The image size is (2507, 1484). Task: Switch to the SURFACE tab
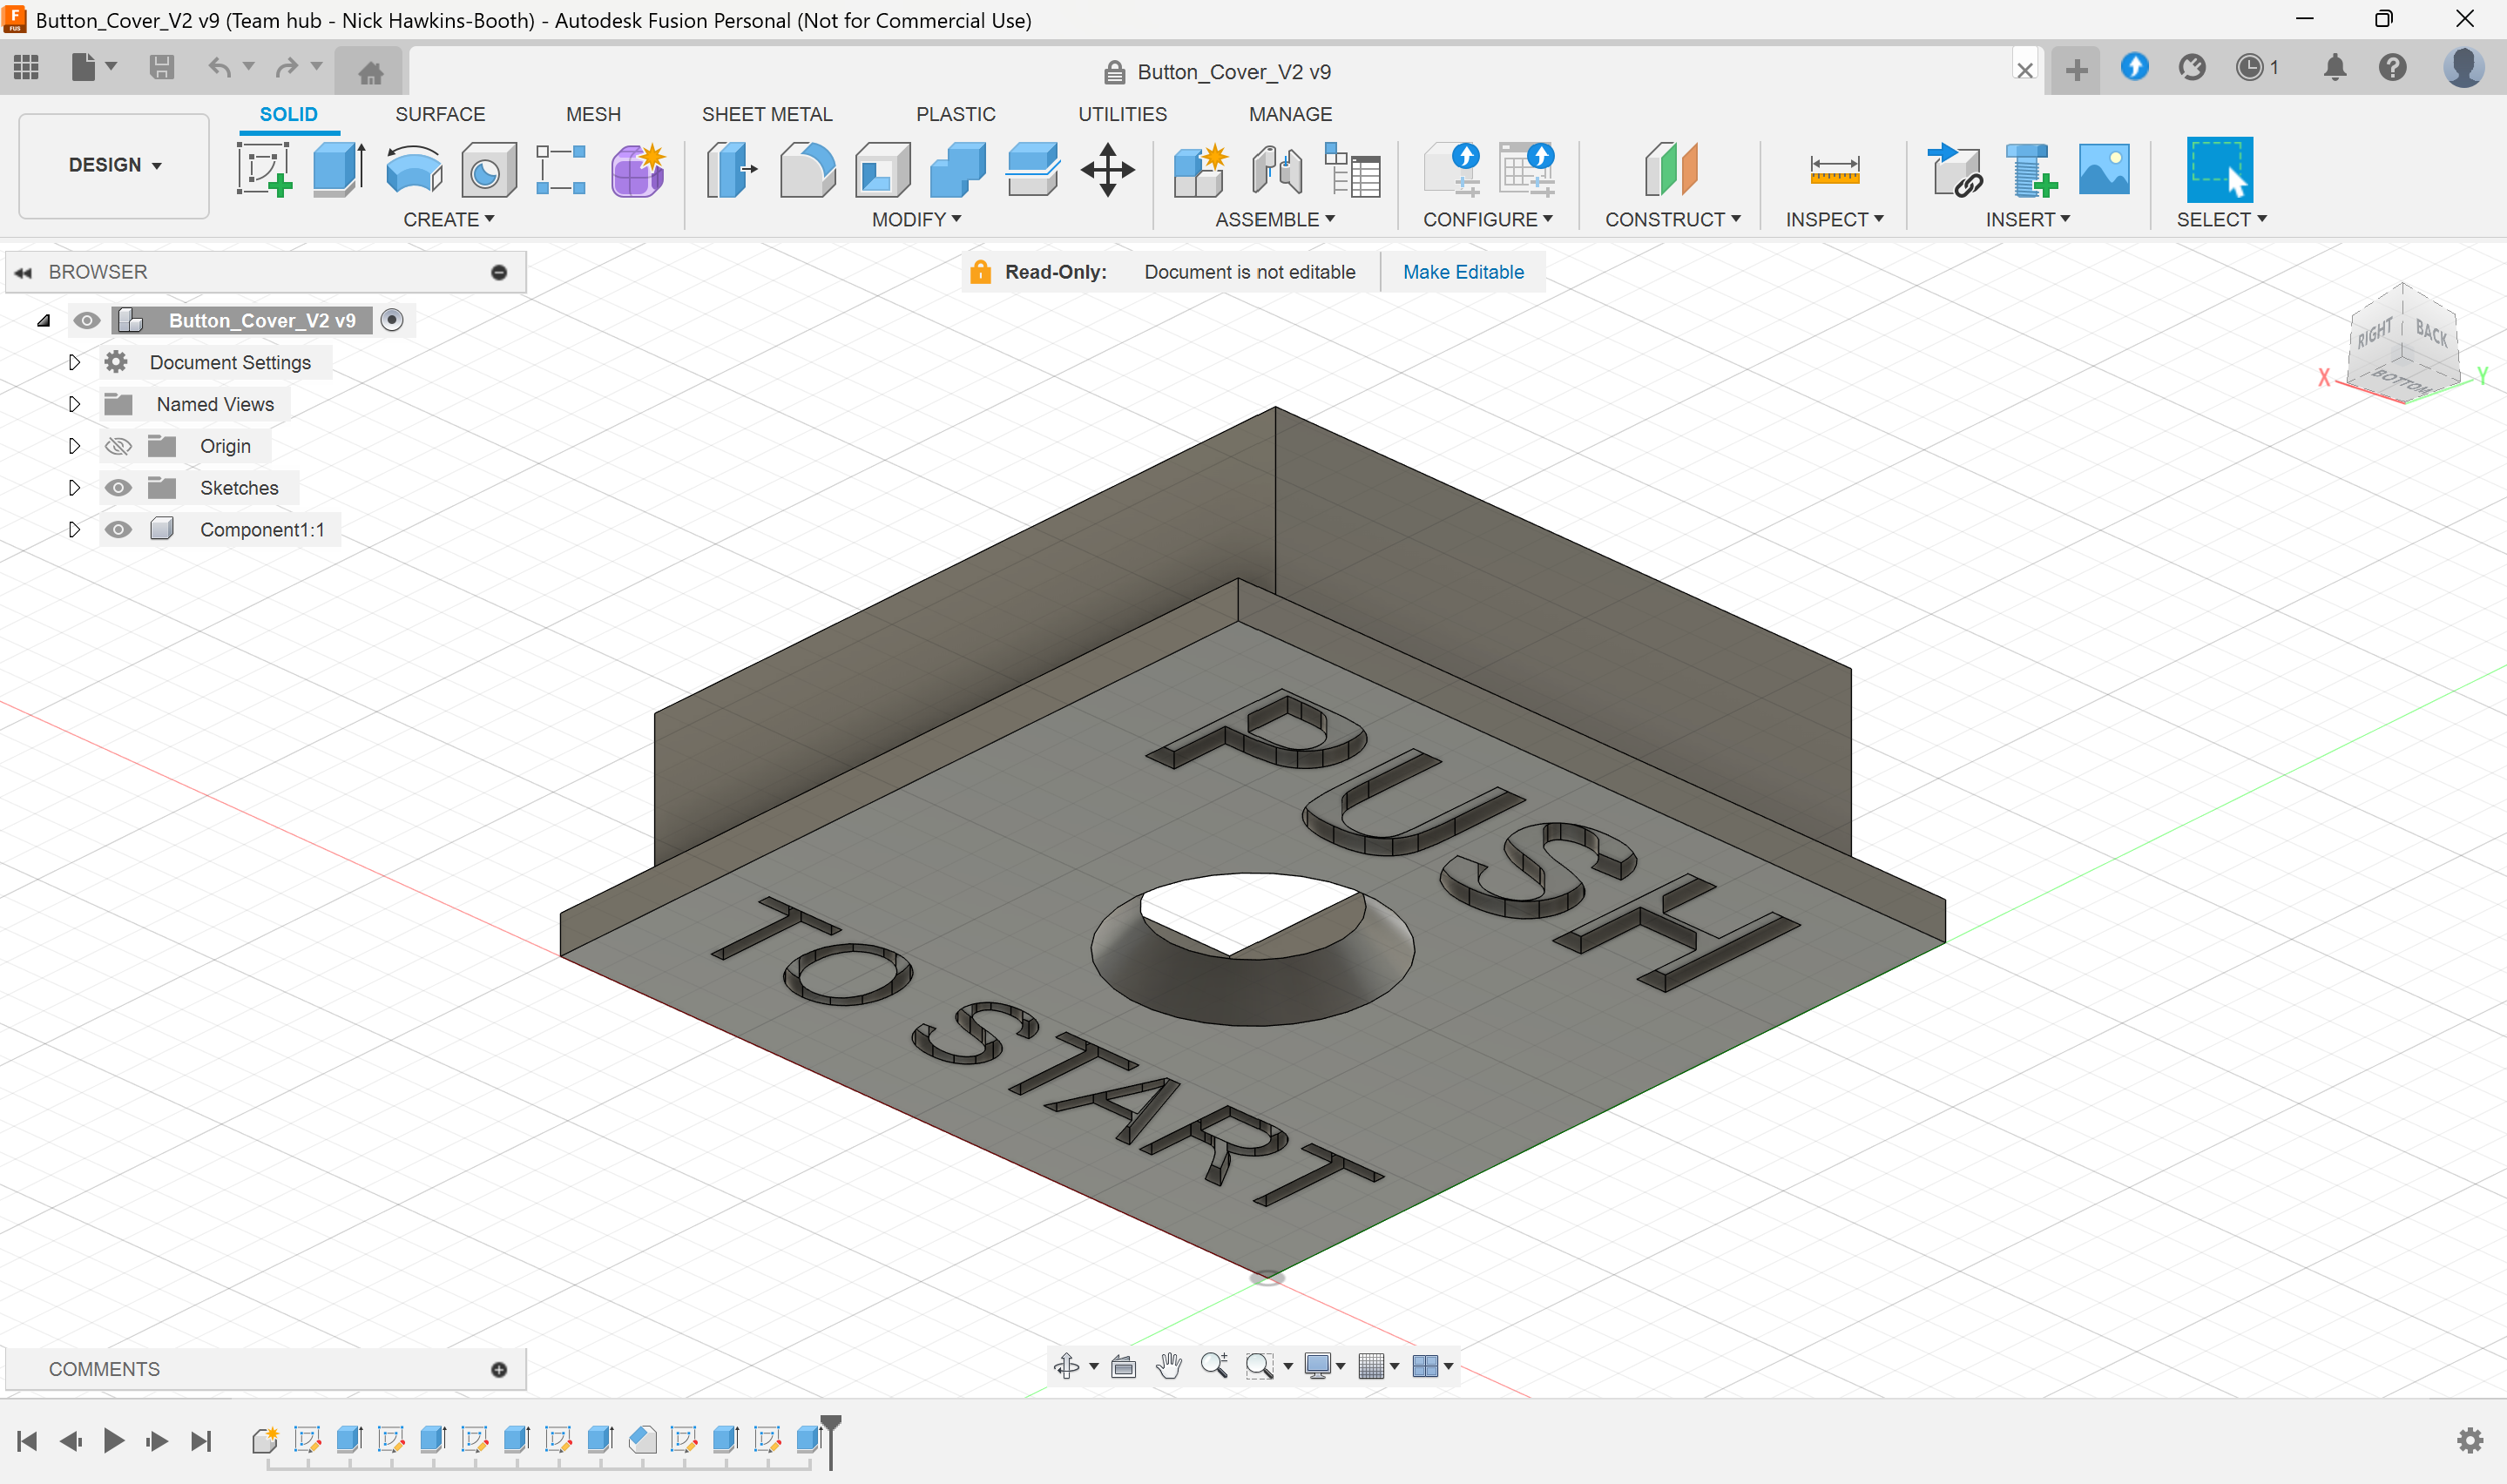coord(440,114)
